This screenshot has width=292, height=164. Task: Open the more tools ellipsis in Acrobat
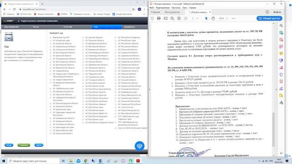[234, 18]
